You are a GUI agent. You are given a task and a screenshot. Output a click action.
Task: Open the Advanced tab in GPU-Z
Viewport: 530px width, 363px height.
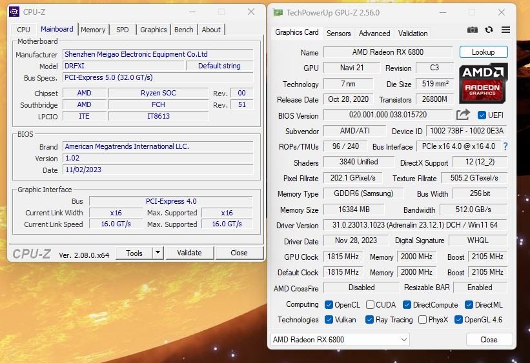(x=374, y=34)
